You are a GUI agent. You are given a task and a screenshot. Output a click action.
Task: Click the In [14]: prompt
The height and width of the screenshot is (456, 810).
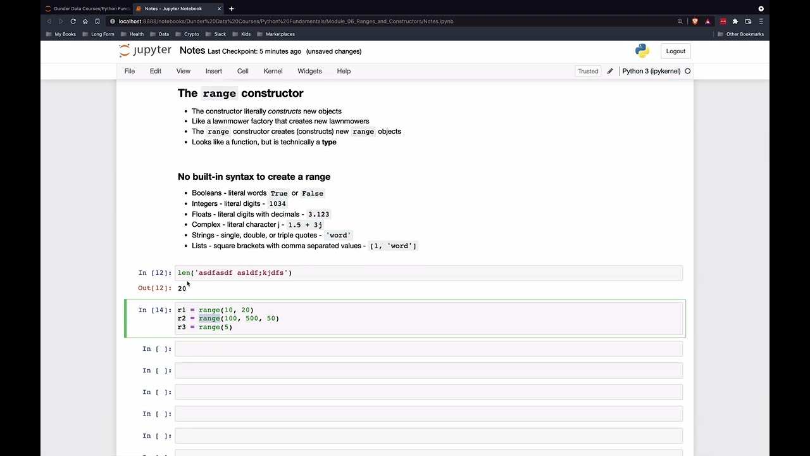(154, 310)
